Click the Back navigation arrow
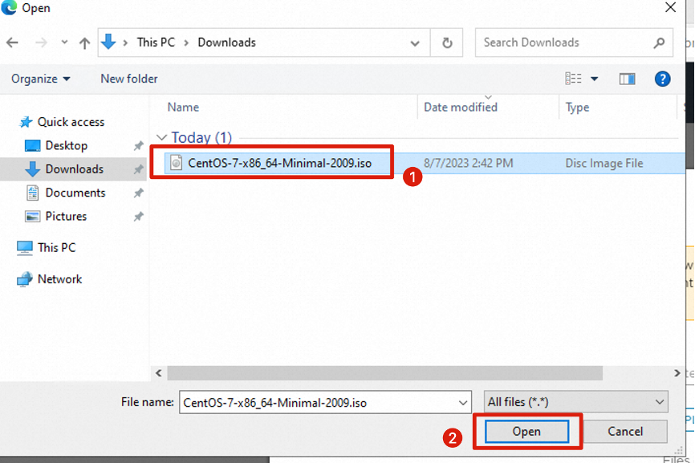This screenshot has width=695, height=463. pyautogui.click(x=14, y=43)
